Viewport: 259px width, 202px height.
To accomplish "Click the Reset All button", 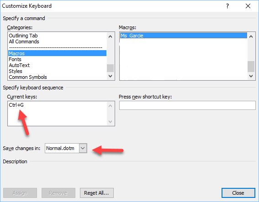I will (x=97, y=193).
